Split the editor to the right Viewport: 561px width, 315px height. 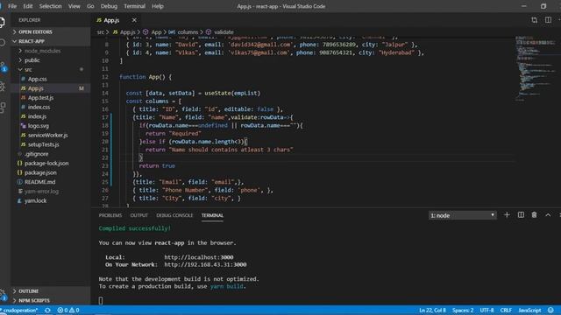548,20
